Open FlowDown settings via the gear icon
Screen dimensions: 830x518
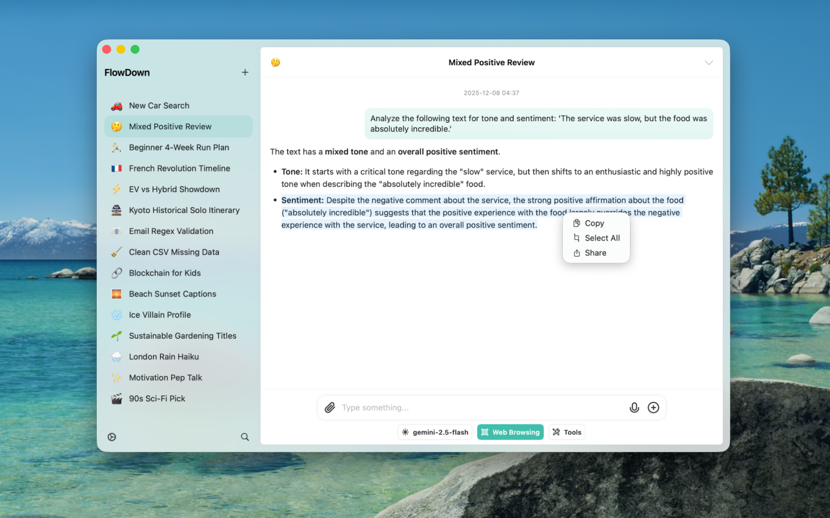point(112,437)
